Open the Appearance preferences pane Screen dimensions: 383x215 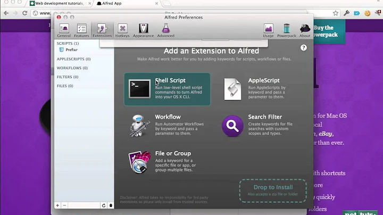click(x=144, y=30)
